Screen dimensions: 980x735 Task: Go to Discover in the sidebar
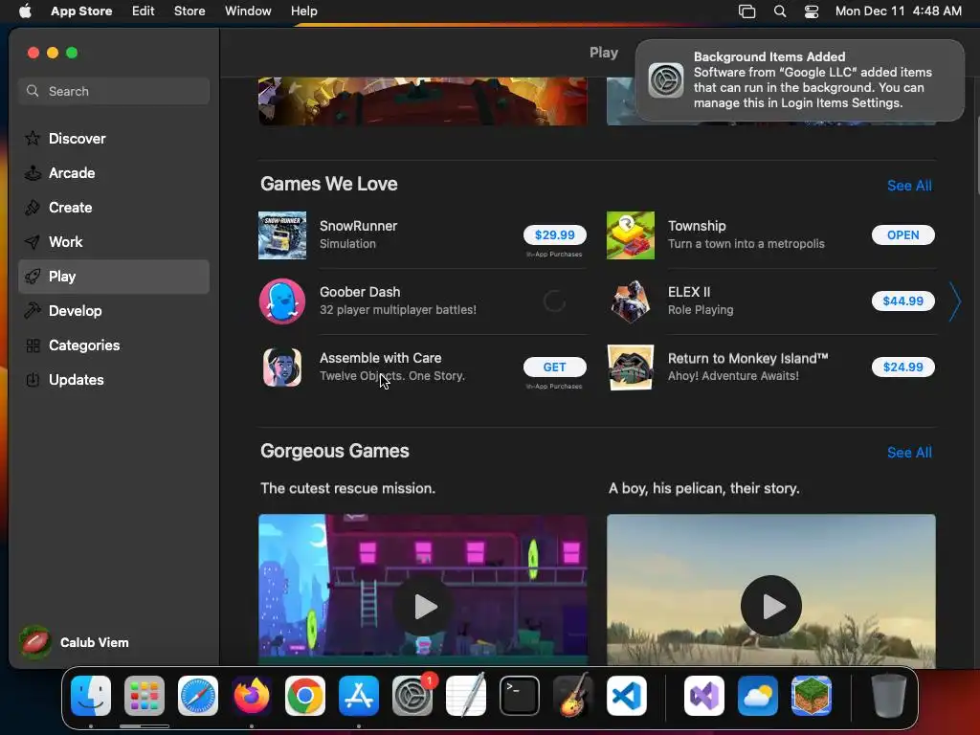click(x=114, y=139)
